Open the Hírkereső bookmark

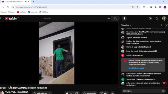[7, 12]
